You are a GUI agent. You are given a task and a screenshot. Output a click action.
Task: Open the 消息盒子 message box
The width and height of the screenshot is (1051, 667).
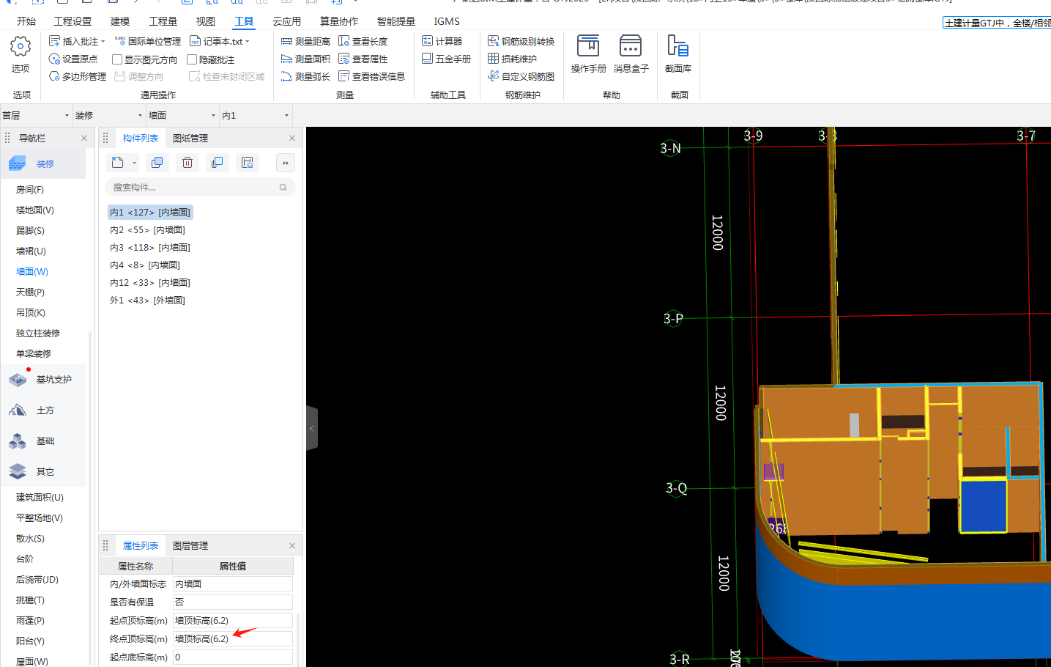(631, 54)
